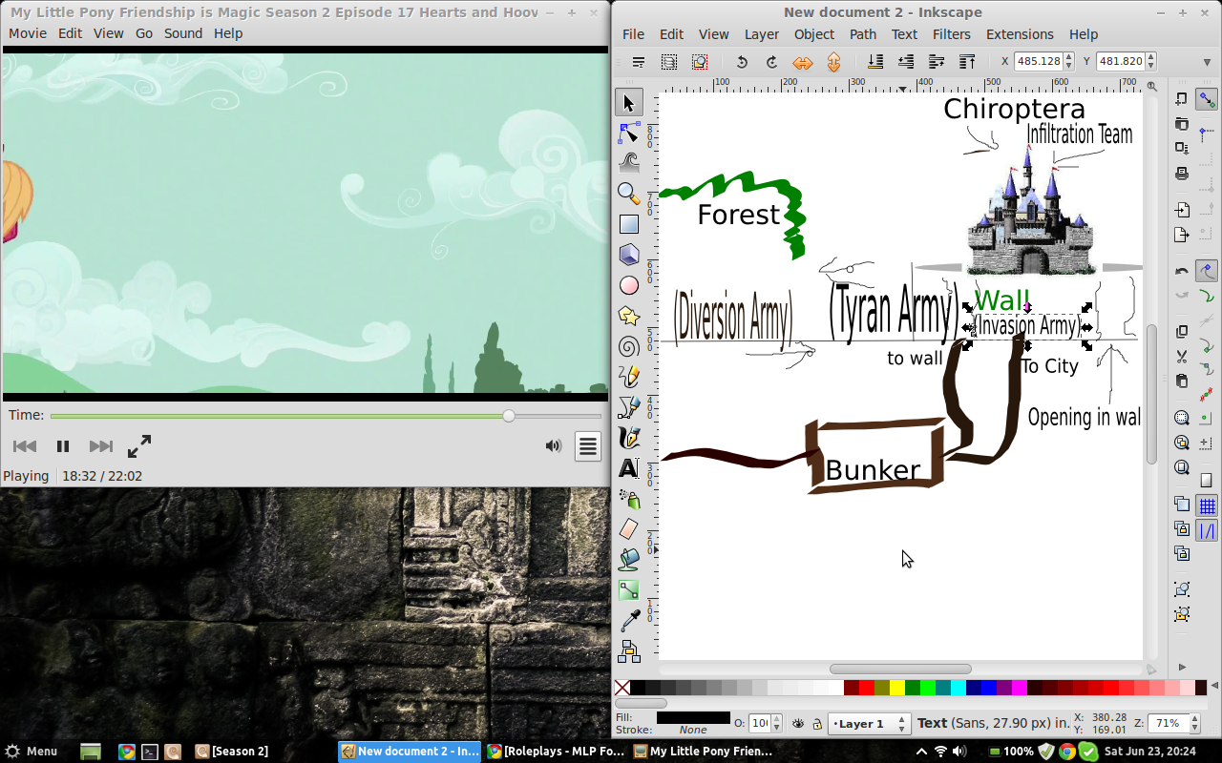Click the Print document icon
Viewport: 1222px width, 763px height.
pos(1182,174)
